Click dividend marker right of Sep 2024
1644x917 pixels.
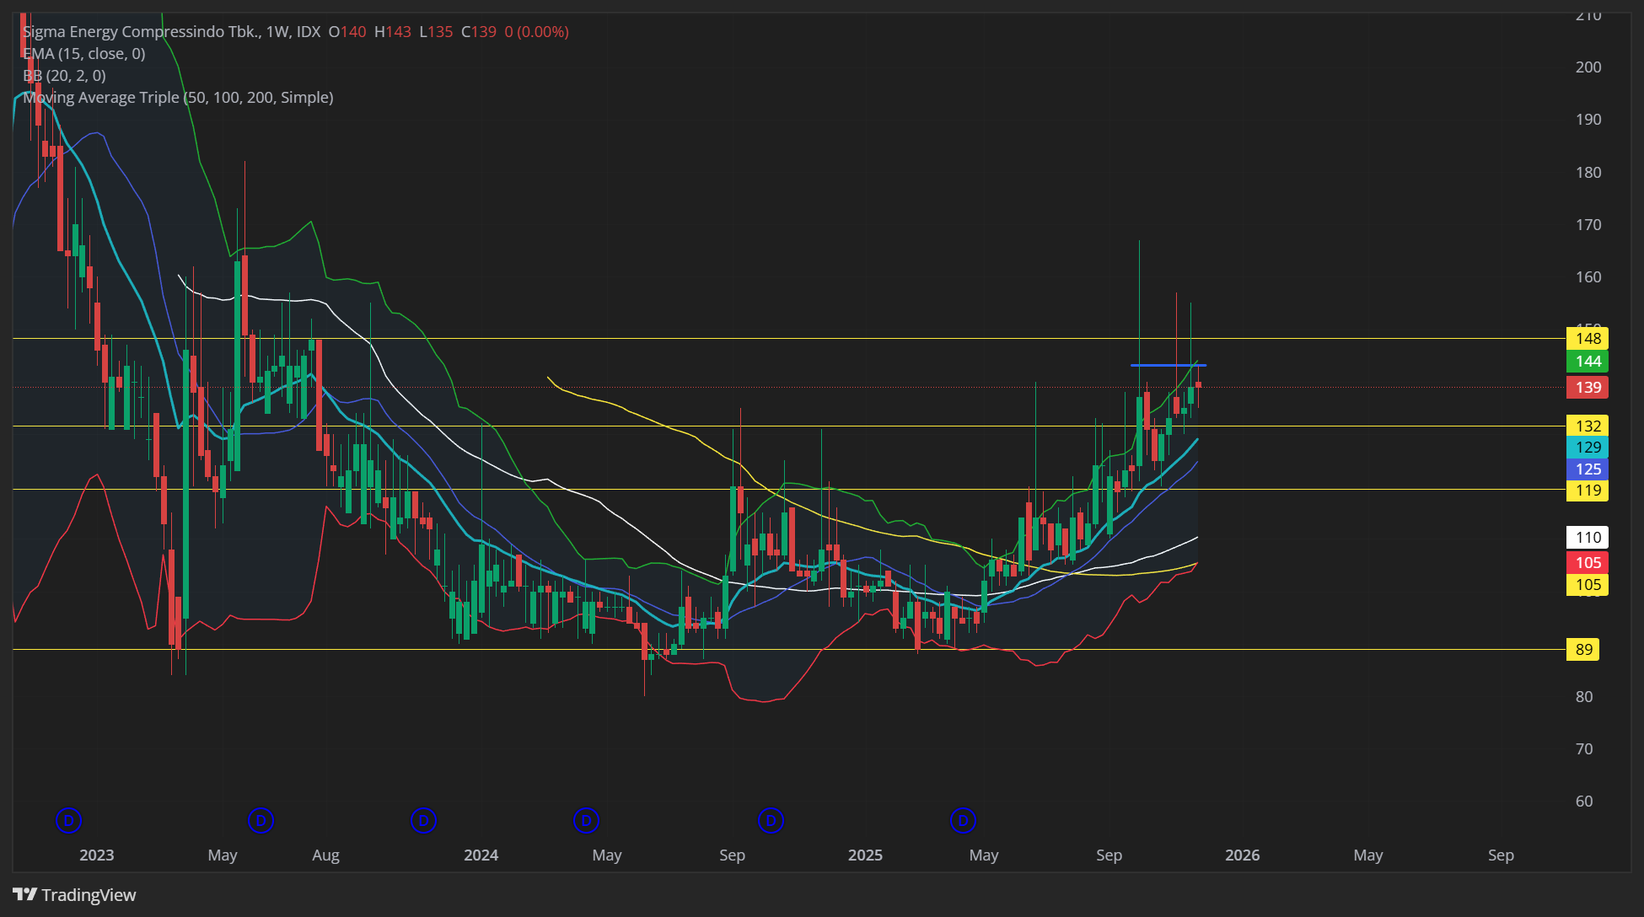click(771, 820)
